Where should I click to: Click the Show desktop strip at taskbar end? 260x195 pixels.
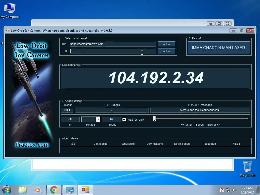click(259, 190)
